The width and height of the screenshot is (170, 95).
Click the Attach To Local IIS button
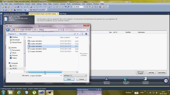37,10
